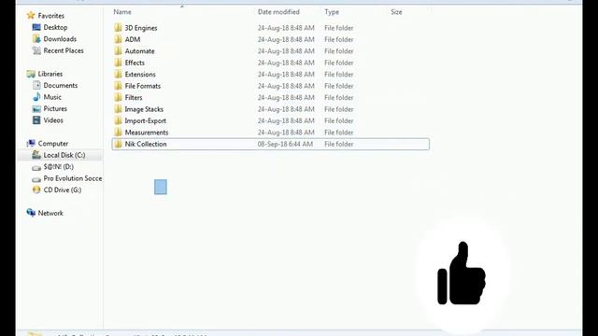Viewport: 598px width, 336px height.
Task: Click the Videos library icon
Action: click(x=36, y=120)
